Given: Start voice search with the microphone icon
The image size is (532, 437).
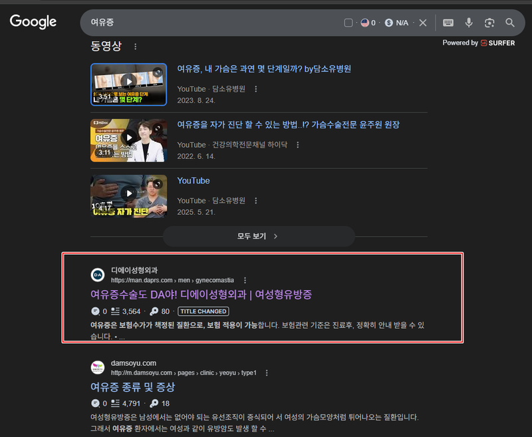Looking at the screenshot, I should (469, 23).
